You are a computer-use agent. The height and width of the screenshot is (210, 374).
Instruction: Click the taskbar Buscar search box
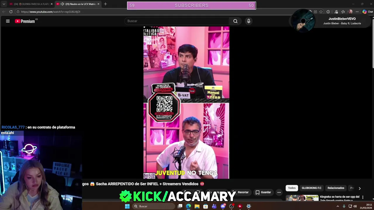coord(153,206)
